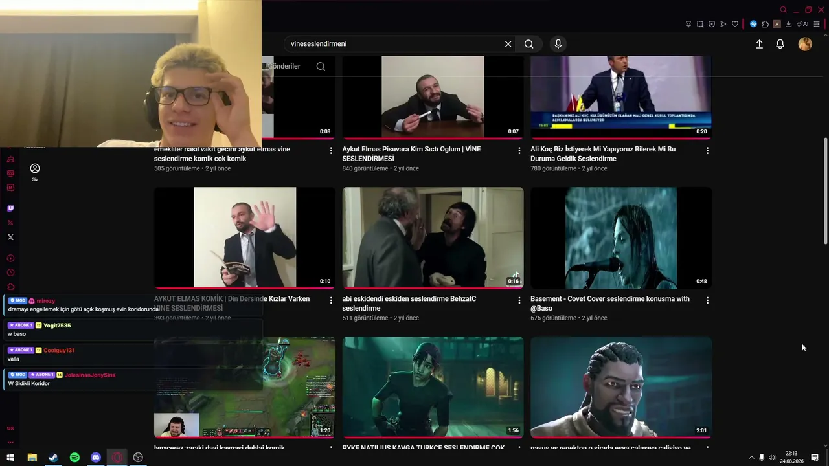Open the browser AI assistant button
Viewport: 829px width, 466px height.
(802, 24)
